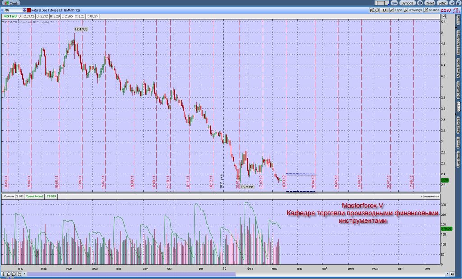Click the 'C: 2.28' close value
This screenshot has width=462, height=279.
point(79,16)
